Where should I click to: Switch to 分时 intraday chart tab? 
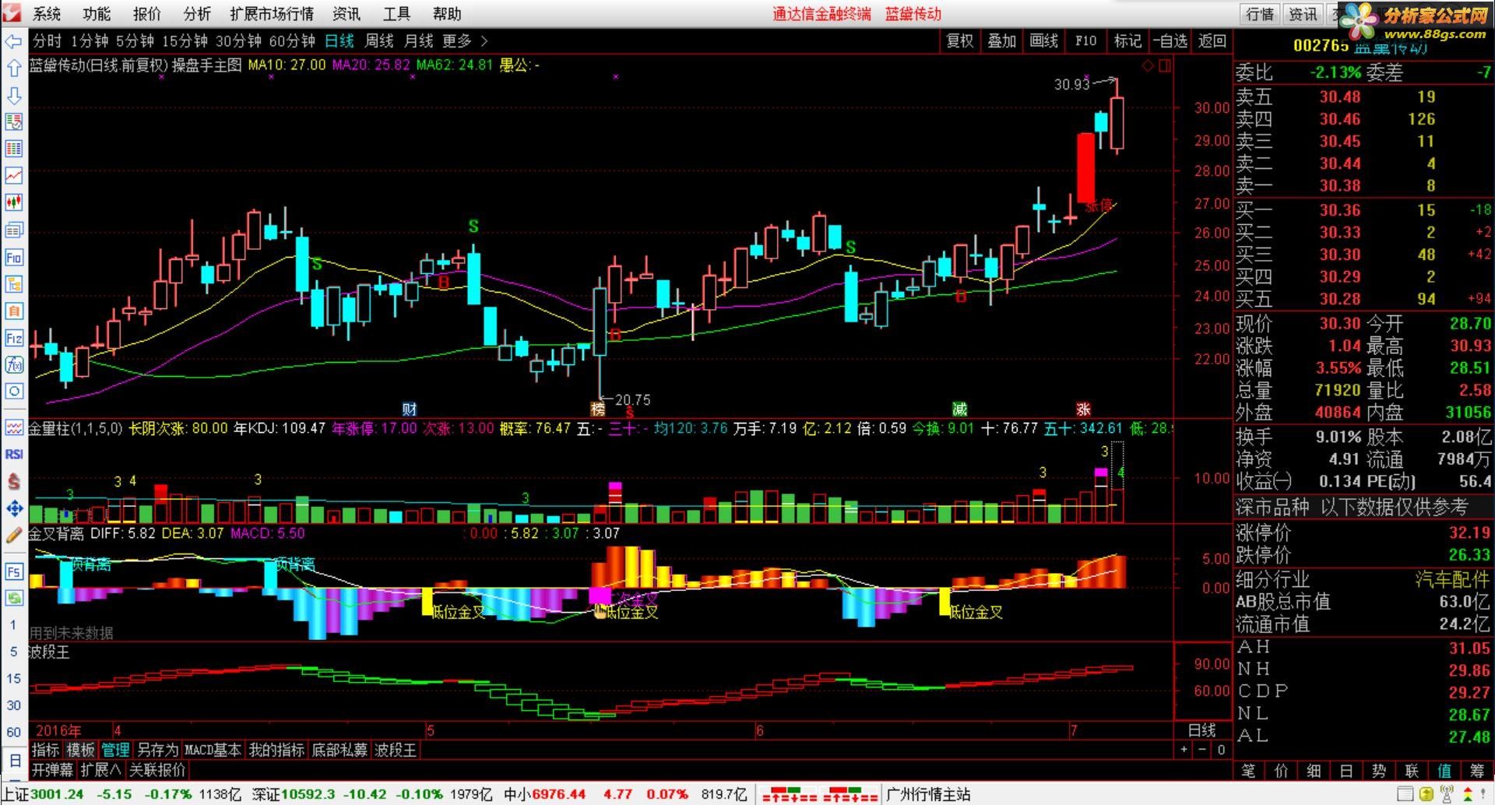click(47, 41)
